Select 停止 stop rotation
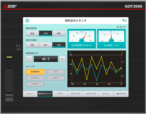This screenshot has height=114, width=146. click(x=45, y=45)
